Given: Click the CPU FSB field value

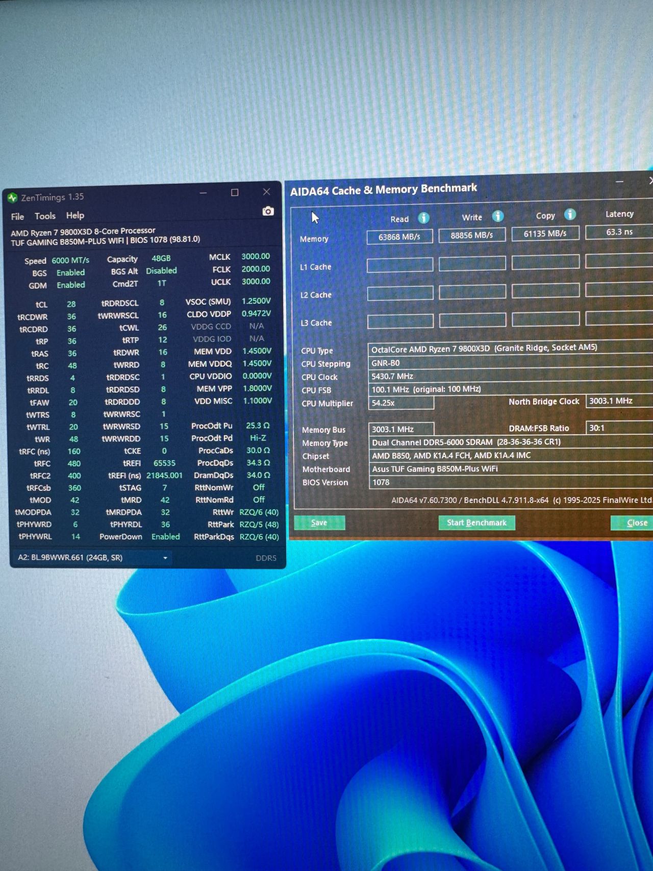Looking at the screenshot, I should (511, 389).
